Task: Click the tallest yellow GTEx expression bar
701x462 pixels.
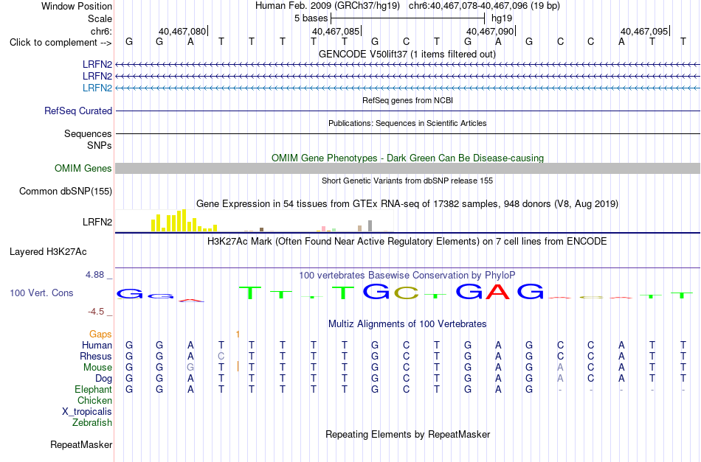Action: click(x=184, y=220)
